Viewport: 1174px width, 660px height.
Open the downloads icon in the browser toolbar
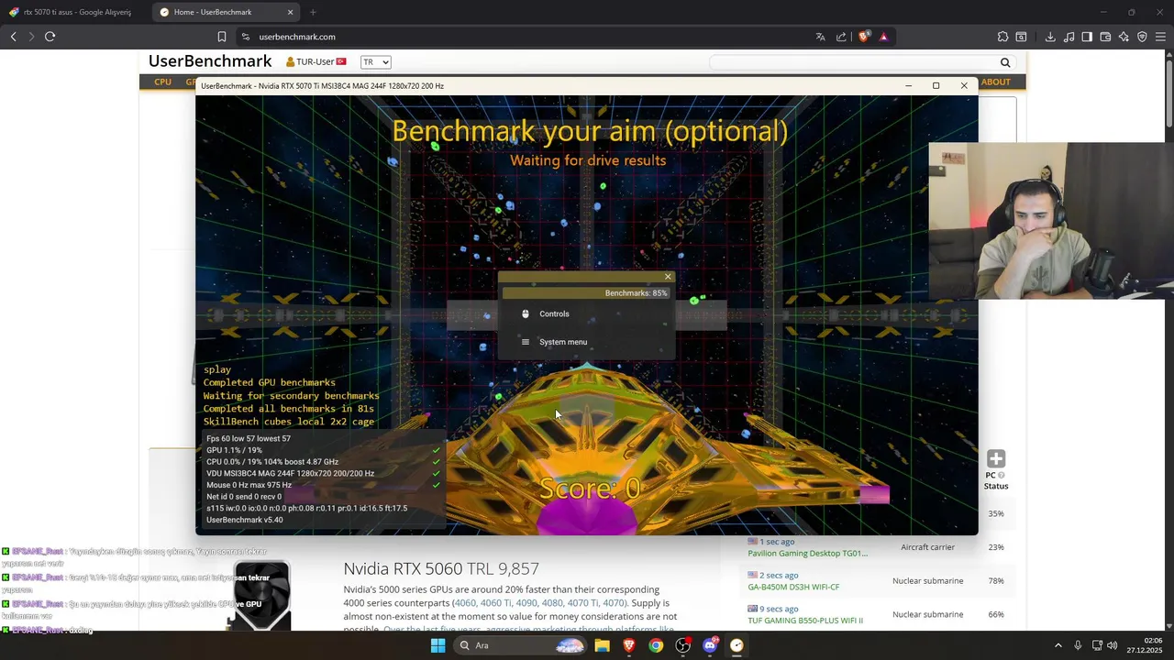tap(1050, 37)
